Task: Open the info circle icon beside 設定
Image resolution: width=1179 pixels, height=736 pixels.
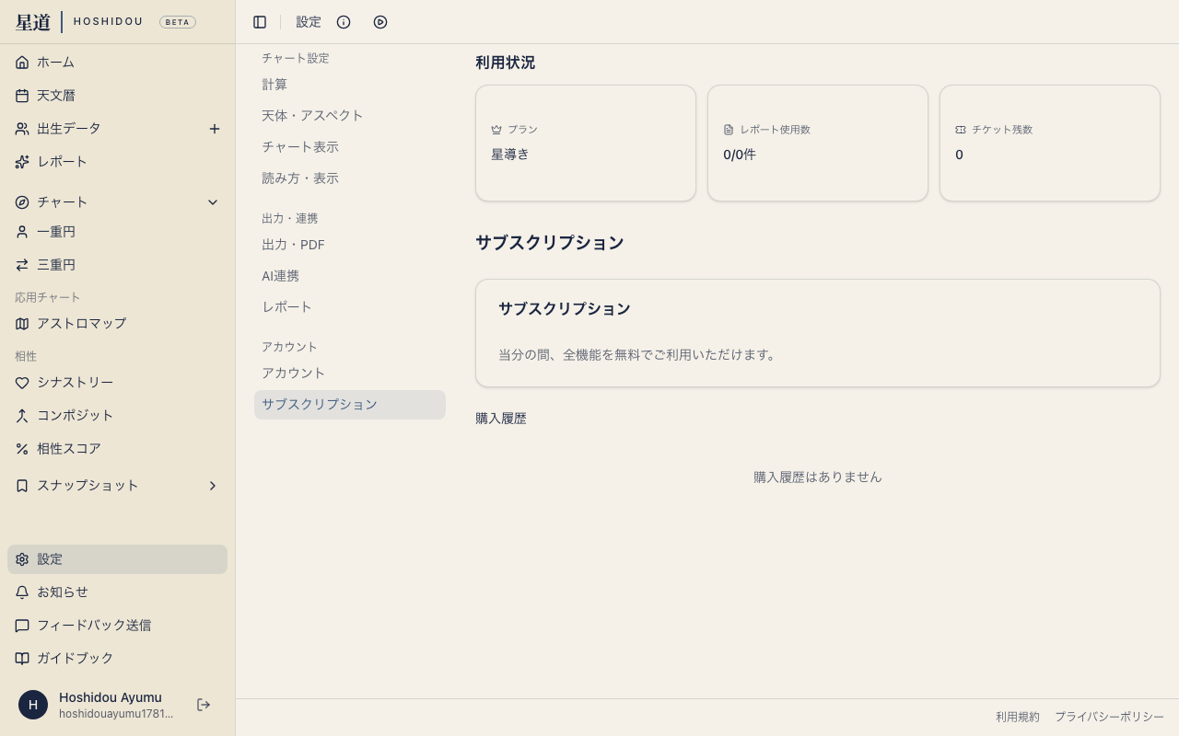Action: point(344,22)
